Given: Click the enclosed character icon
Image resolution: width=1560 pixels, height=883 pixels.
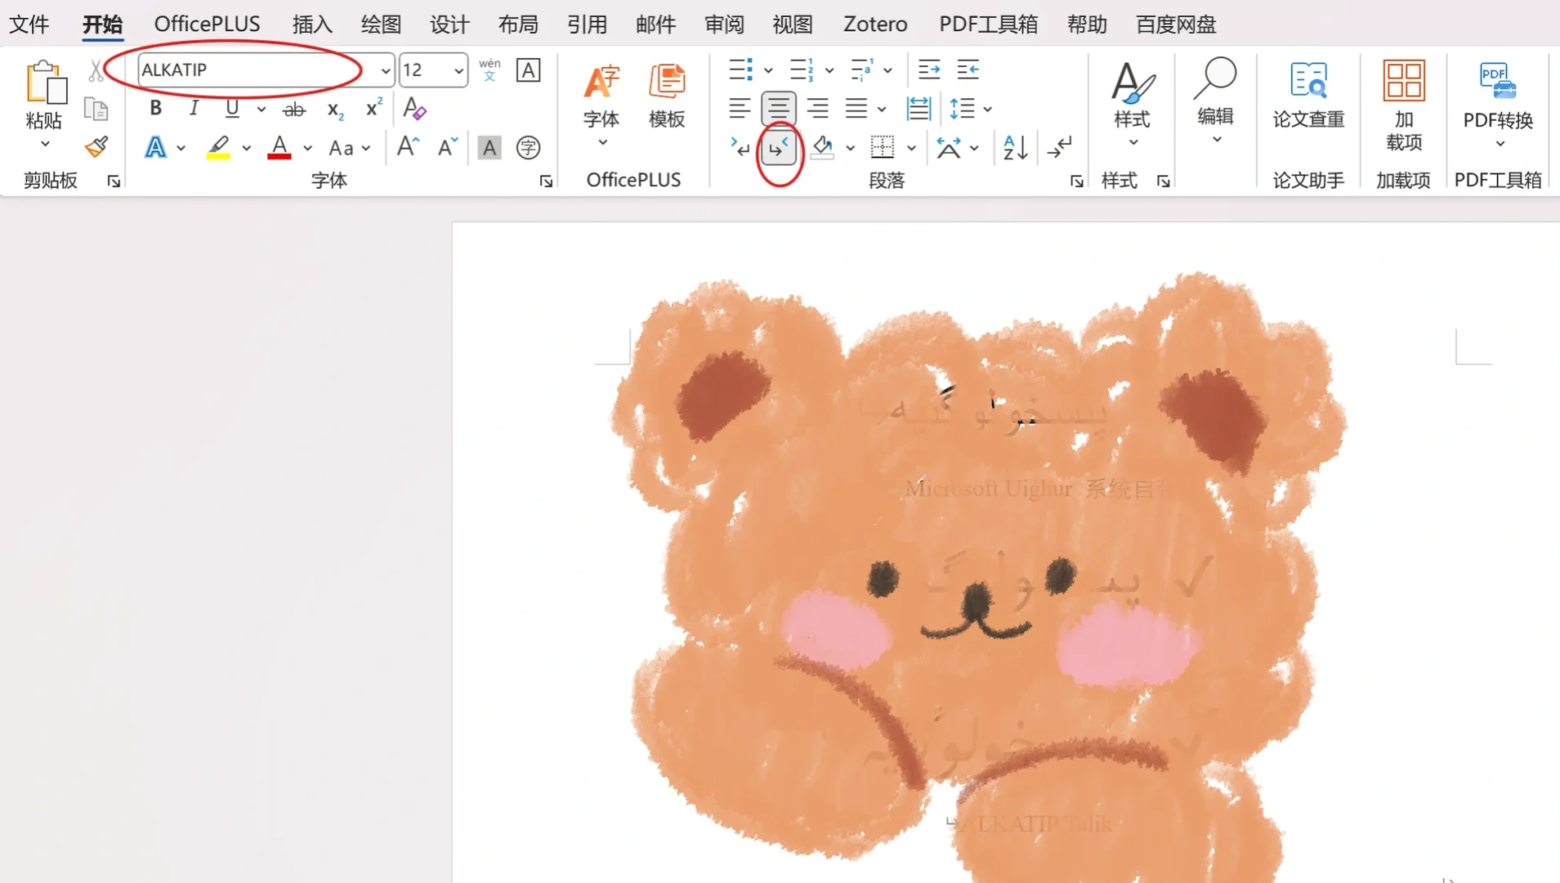Looking at the screenshot, I should pos(528,148).
